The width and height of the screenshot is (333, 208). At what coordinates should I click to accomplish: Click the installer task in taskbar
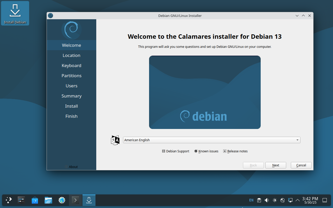(89, 200)
